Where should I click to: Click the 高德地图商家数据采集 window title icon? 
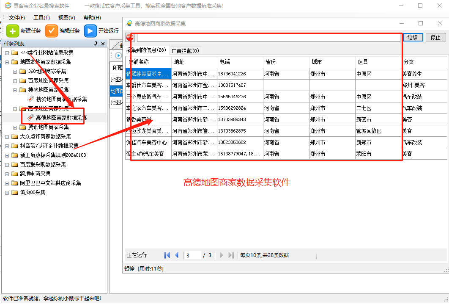click(129, 23)
